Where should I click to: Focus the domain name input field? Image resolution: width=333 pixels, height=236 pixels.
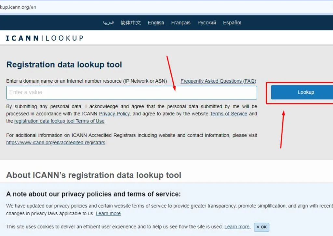coord(132,92)
